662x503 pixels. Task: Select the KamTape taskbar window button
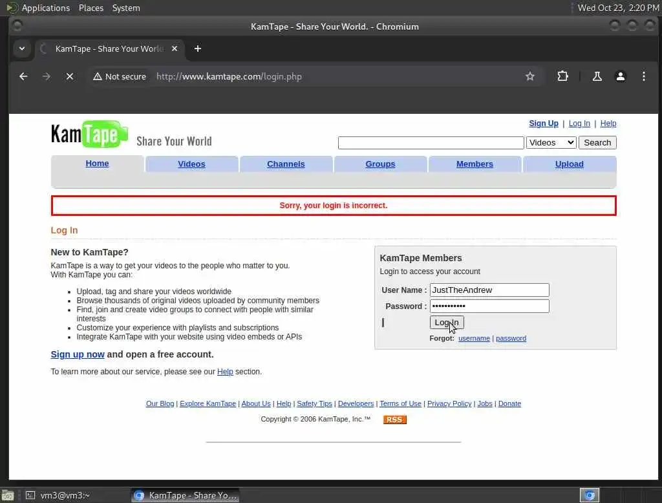tap(186, 495)
